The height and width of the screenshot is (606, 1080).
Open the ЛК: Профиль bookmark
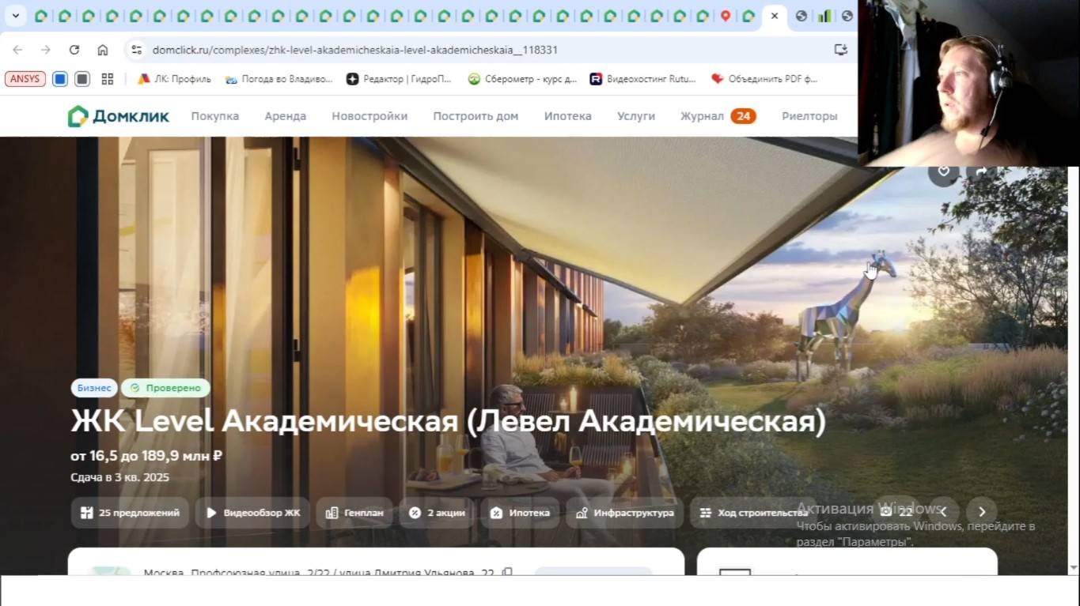(x=175, y=79)
